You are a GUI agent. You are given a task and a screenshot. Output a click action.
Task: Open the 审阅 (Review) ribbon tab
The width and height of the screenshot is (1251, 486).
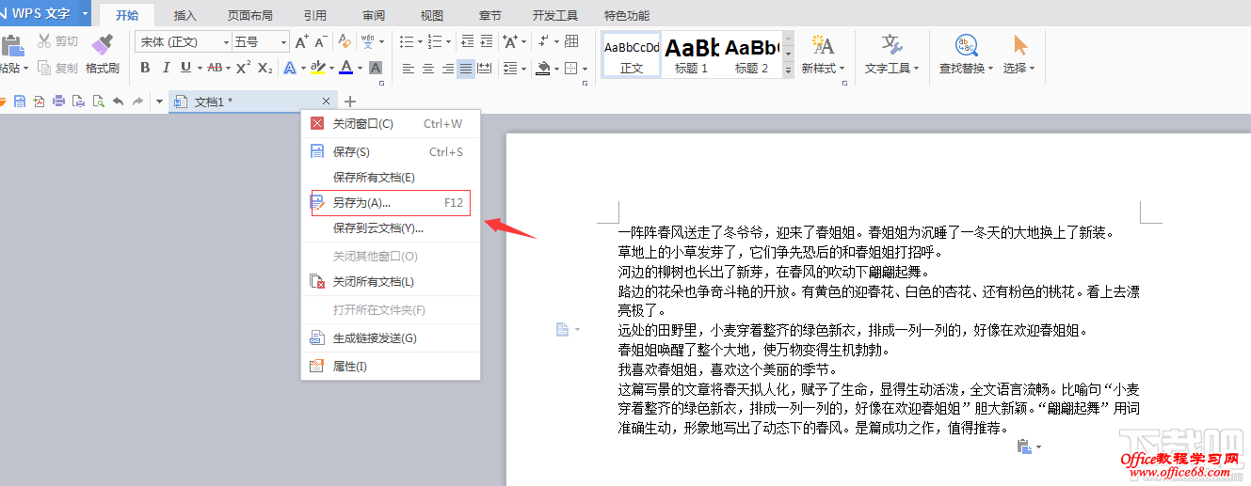click(x=373, y=15)
